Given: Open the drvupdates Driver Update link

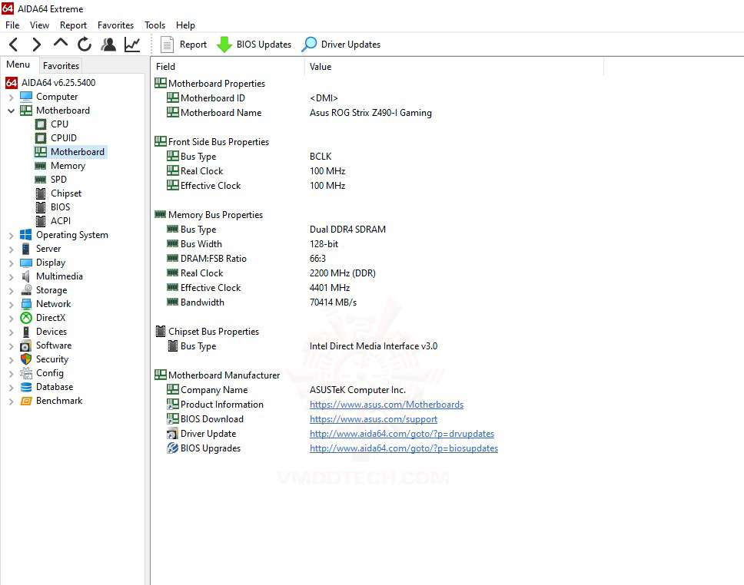Looking at the screenshot, I should (402, 434).
